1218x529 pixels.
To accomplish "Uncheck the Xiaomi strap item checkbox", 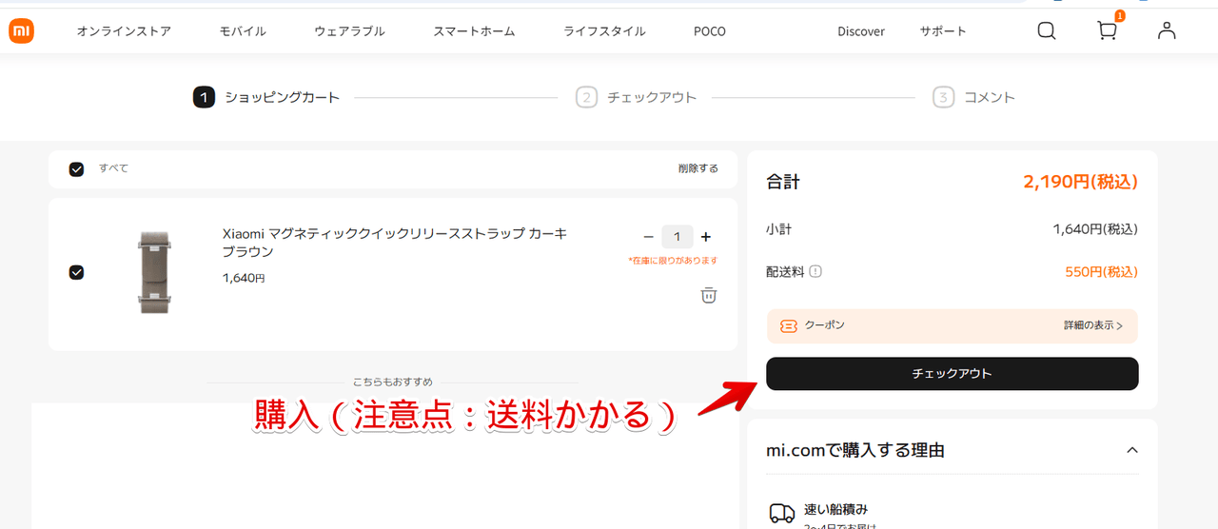I will click(76, 272).
